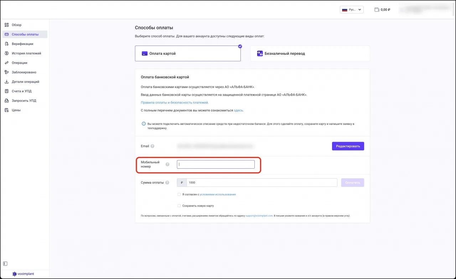Click the Оплата картой card icon
This screenshot has width=456, height=279.
point(144,54)
